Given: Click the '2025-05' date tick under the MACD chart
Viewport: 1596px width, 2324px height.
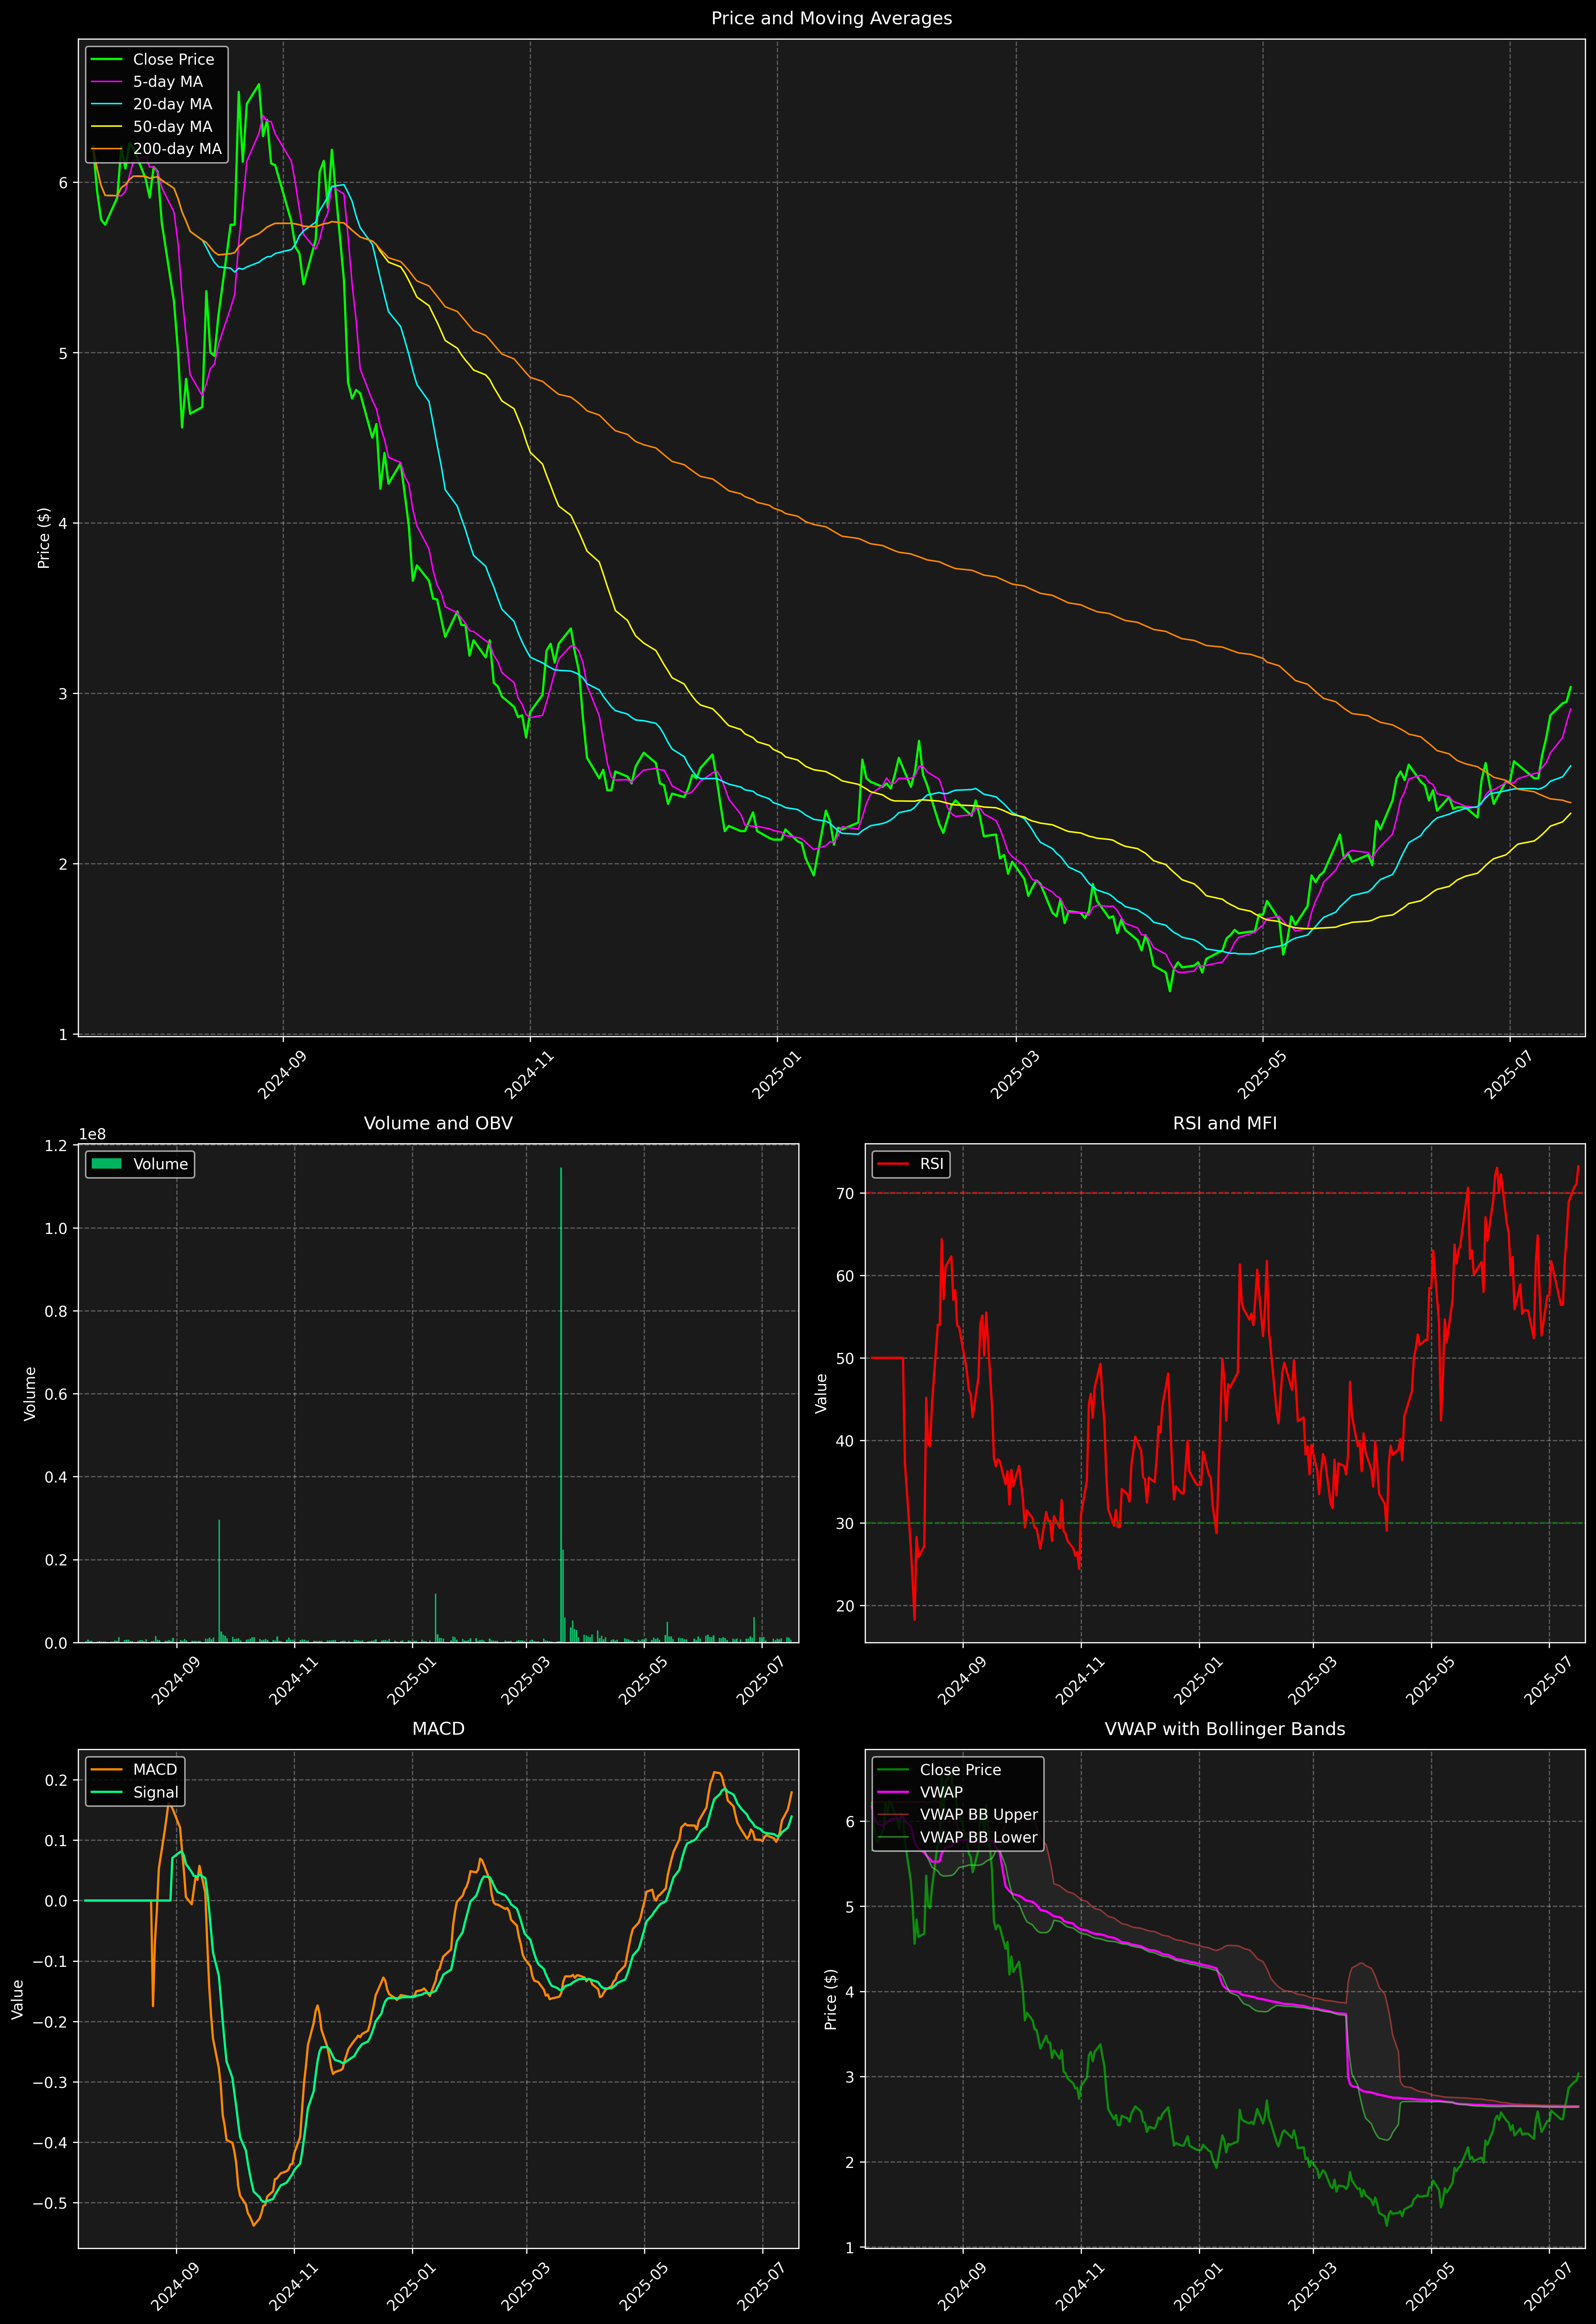Looking at the screenshot, I should [x=644, y=2287].
